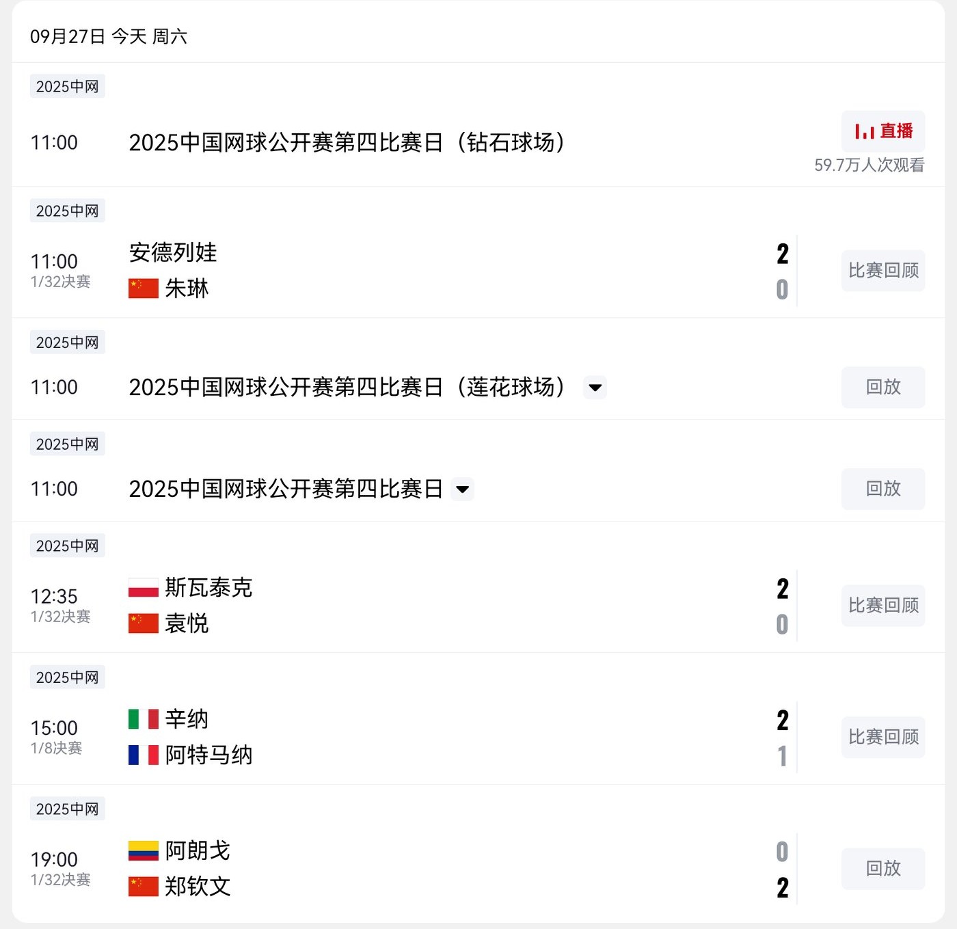
Task: Open 比赛回顾 for 安德列娃 vs 朱琳
Action: [882, 271]
